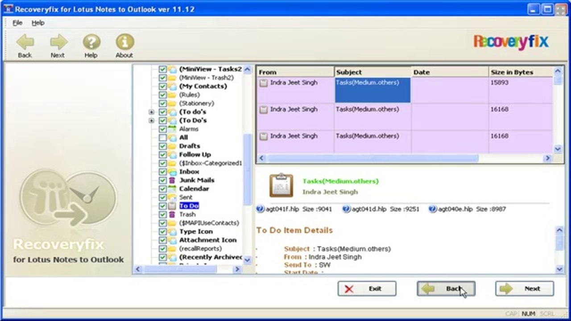This screenshot has width=571, height=321.
Task: Open attachment agt041f.hlp icon
Action: (261, 209)
